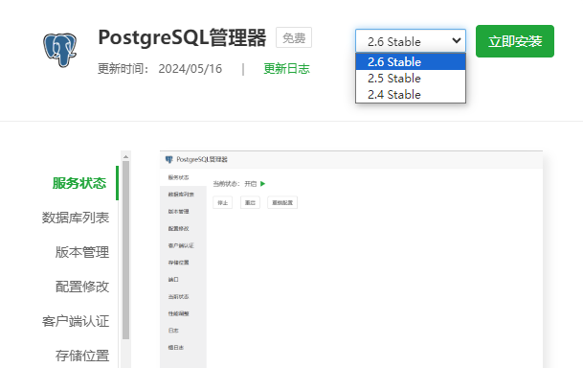Click the sidebar scrollbar up arrow

click(125, 156)
